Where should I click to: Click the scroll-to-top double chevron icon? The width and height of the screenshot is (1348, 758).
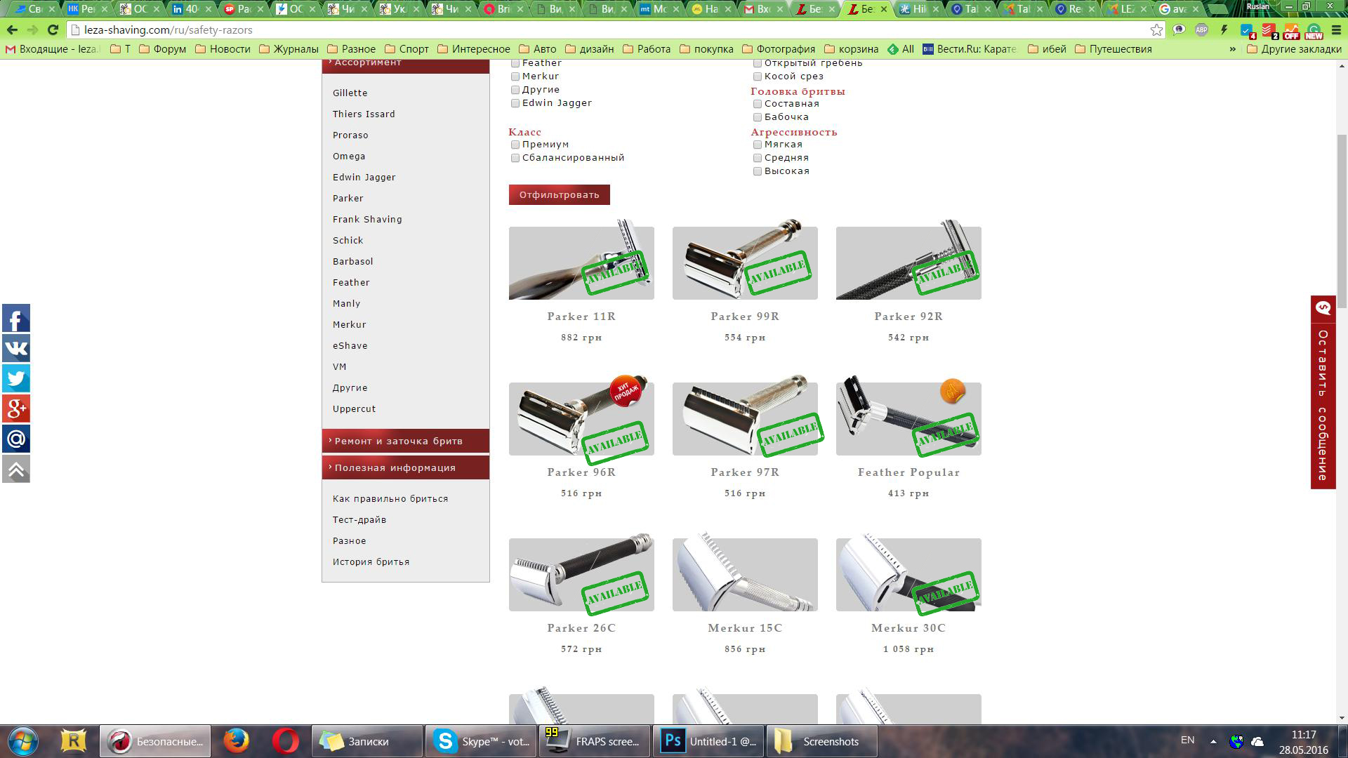point(16,470)
